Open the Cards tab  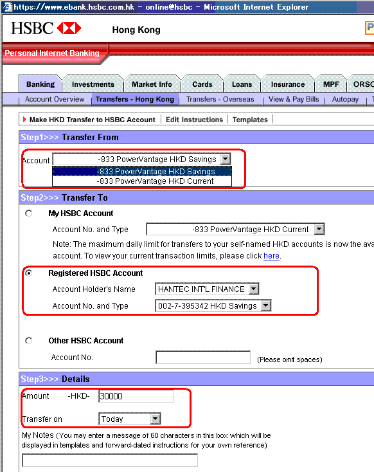[202, 84]
